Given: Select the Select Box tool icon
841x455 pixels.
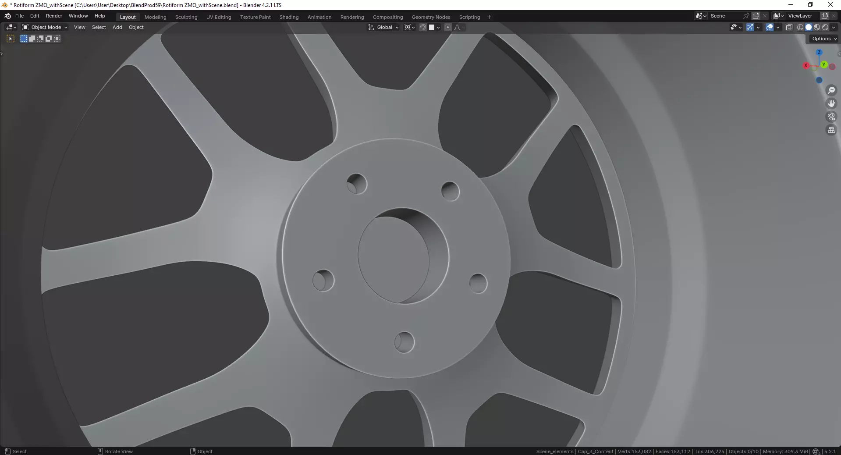Looking at the screenshot, I should 11,39.
